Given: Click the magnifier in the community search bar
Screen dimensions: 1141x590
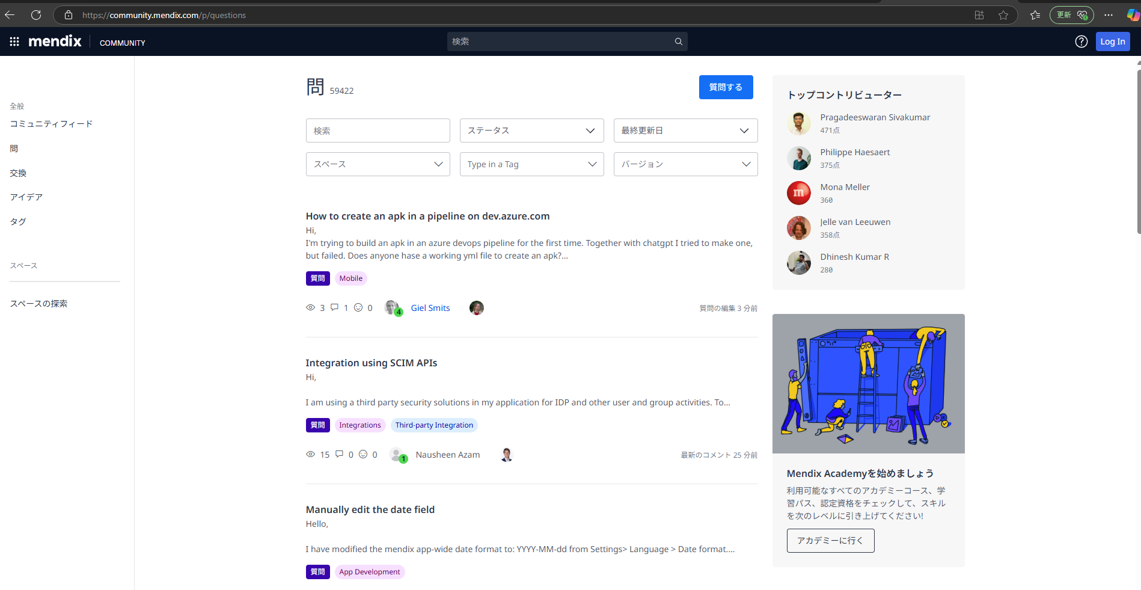Looking at the screenshot, I should [678, 41].
